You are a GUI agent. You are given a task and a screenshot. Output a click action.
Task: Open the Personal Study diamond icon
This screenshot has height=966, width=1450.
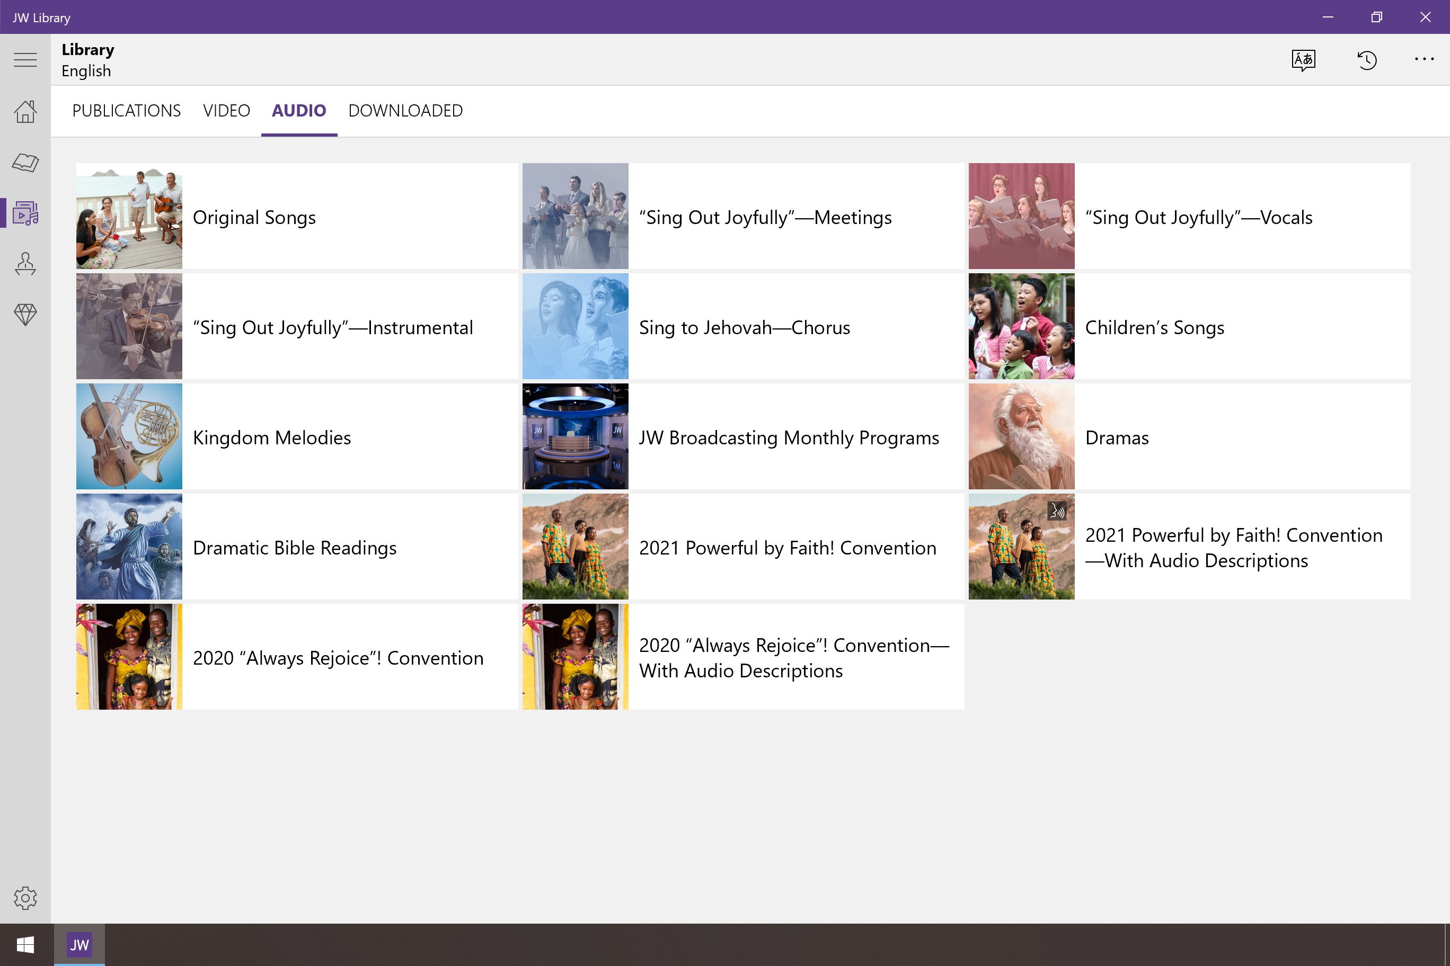point(25,315)
